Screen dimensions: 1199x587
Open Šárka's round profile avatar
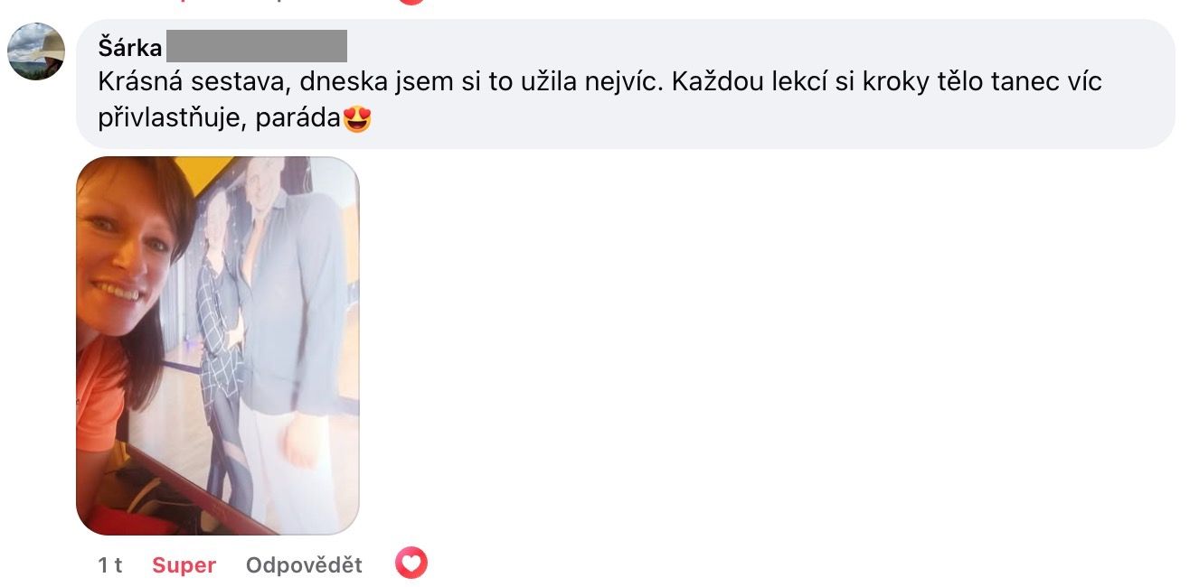pyautogui.click(x=36, y=51)
